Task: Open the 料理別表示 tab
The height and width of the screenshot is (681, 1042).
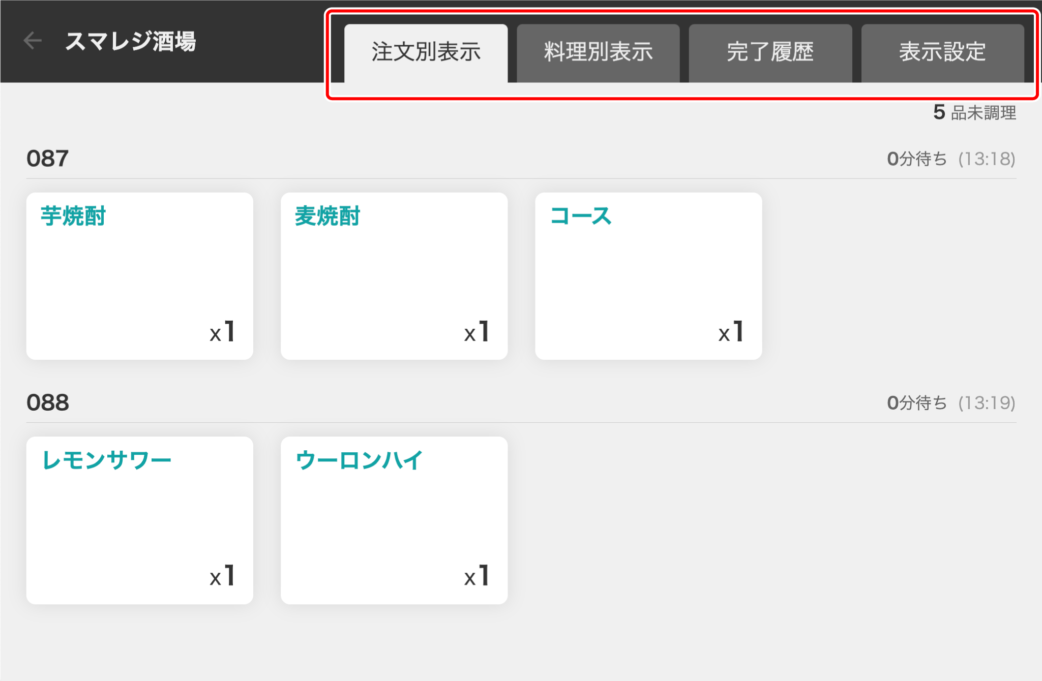Action: [598, 53]
